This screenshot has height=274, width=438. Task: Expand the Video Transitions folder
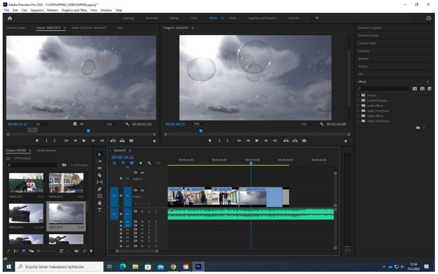(x=358, y=121)
